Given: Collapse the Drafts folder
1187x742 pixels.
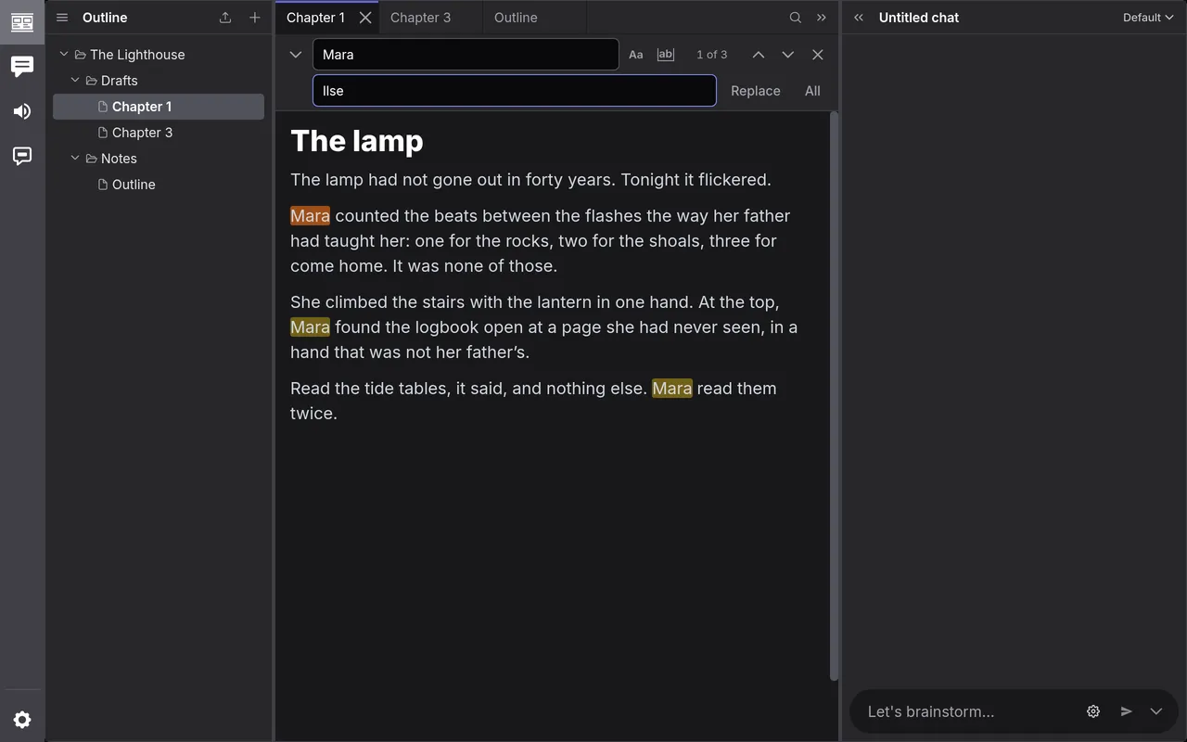Looking at the screenshot, I should click(75, 81).
